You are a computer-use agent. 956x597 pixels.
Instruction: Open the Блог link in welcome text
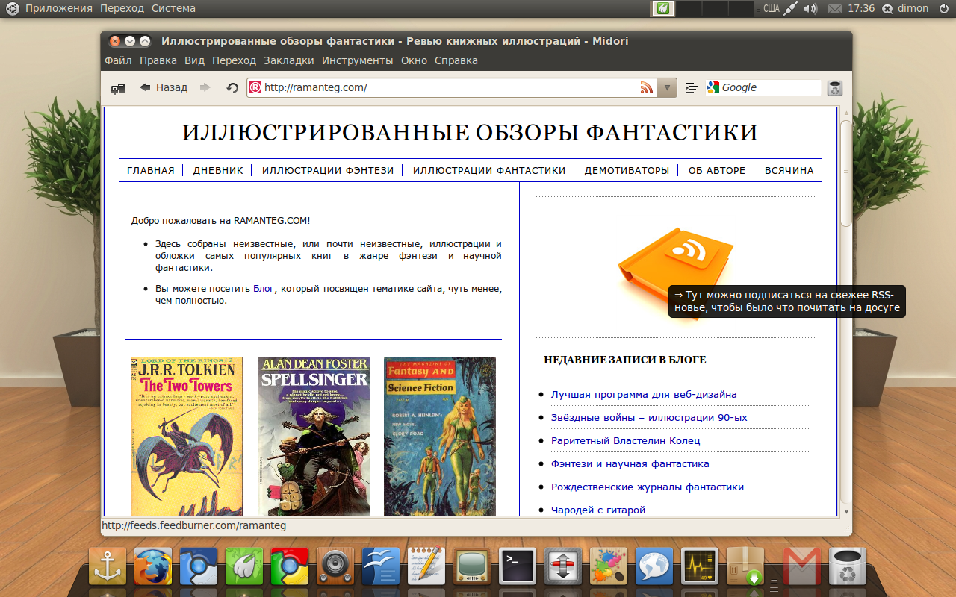pos(264,288)
